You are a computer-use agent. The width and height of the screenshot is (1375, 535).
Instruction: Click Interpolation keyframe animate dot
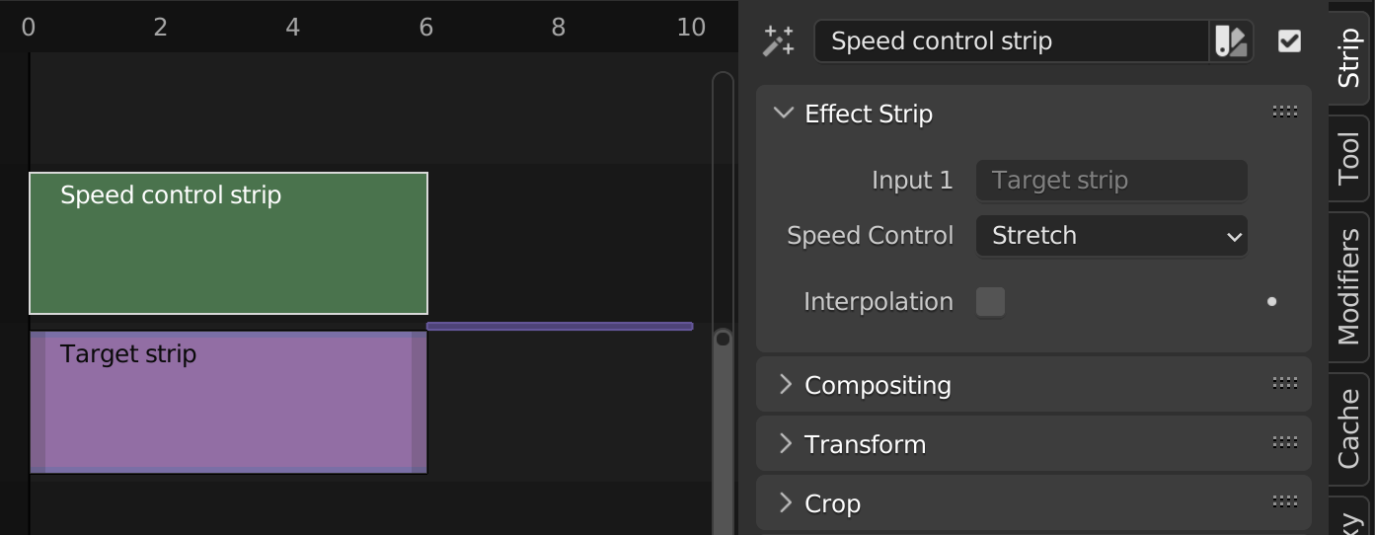pos(1271,302)
